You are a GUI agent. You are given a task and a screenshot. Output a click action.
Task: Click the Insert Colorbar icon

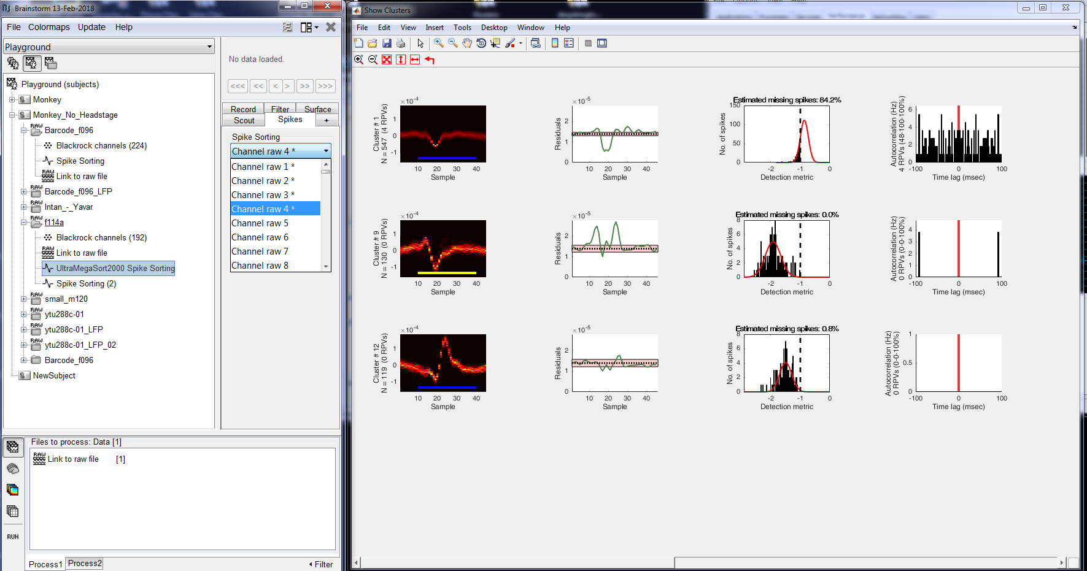(555, 43)
